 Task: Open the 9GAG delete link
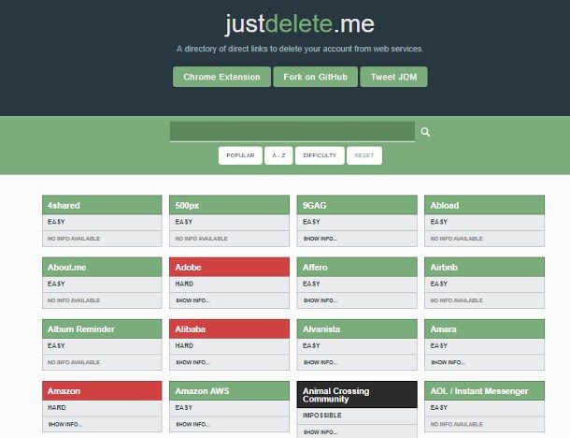[x=357, y=205]
